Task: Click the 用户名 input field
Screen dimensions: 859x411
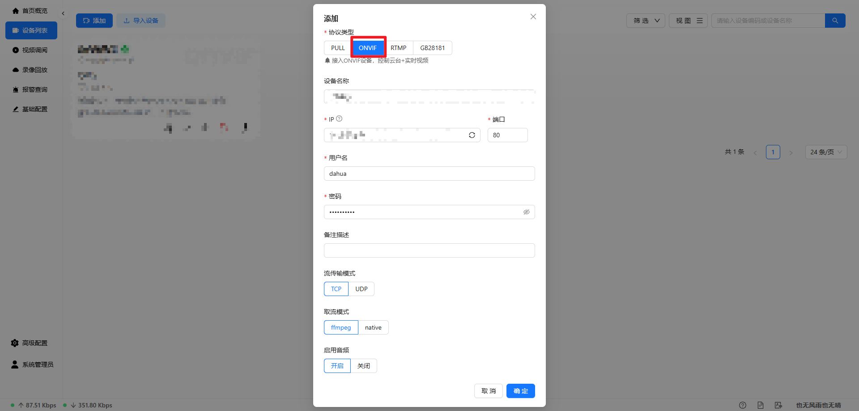Action: coord(429,174)
